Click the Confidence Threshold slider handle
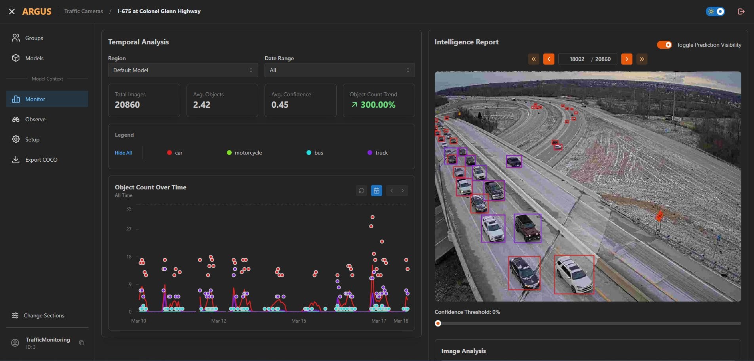The width and height of the screenshot is (754, 361). tap(438, 323)
